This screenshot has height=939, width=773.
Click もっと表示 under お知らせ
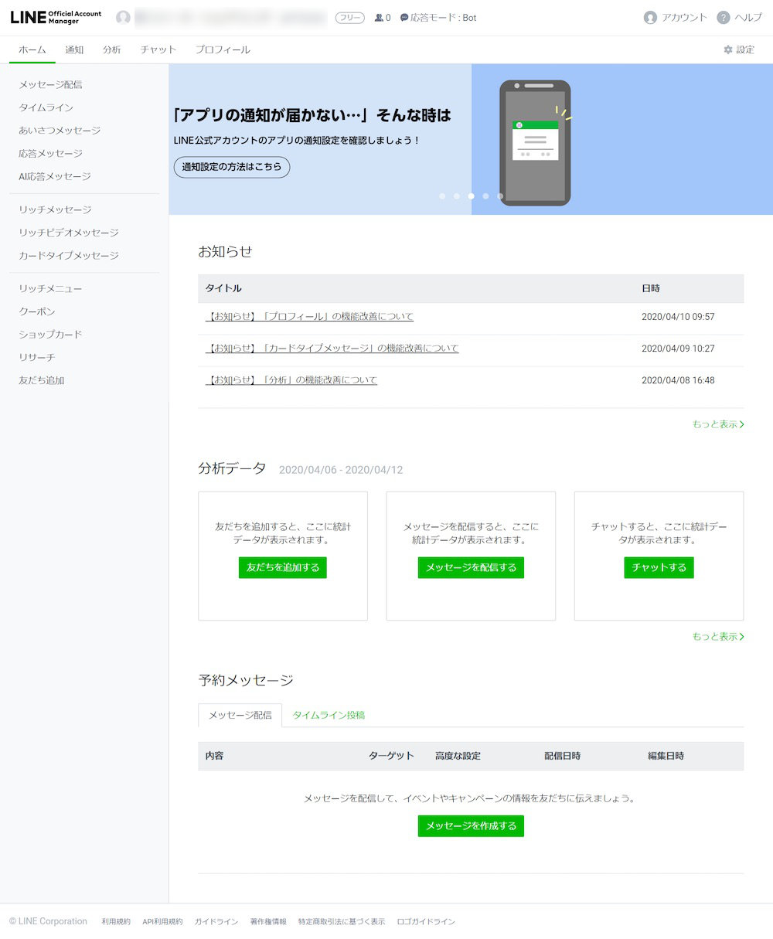tap(718, 424)
